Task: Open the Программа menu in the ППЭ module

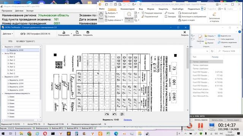Action: (x=7, y=11)
